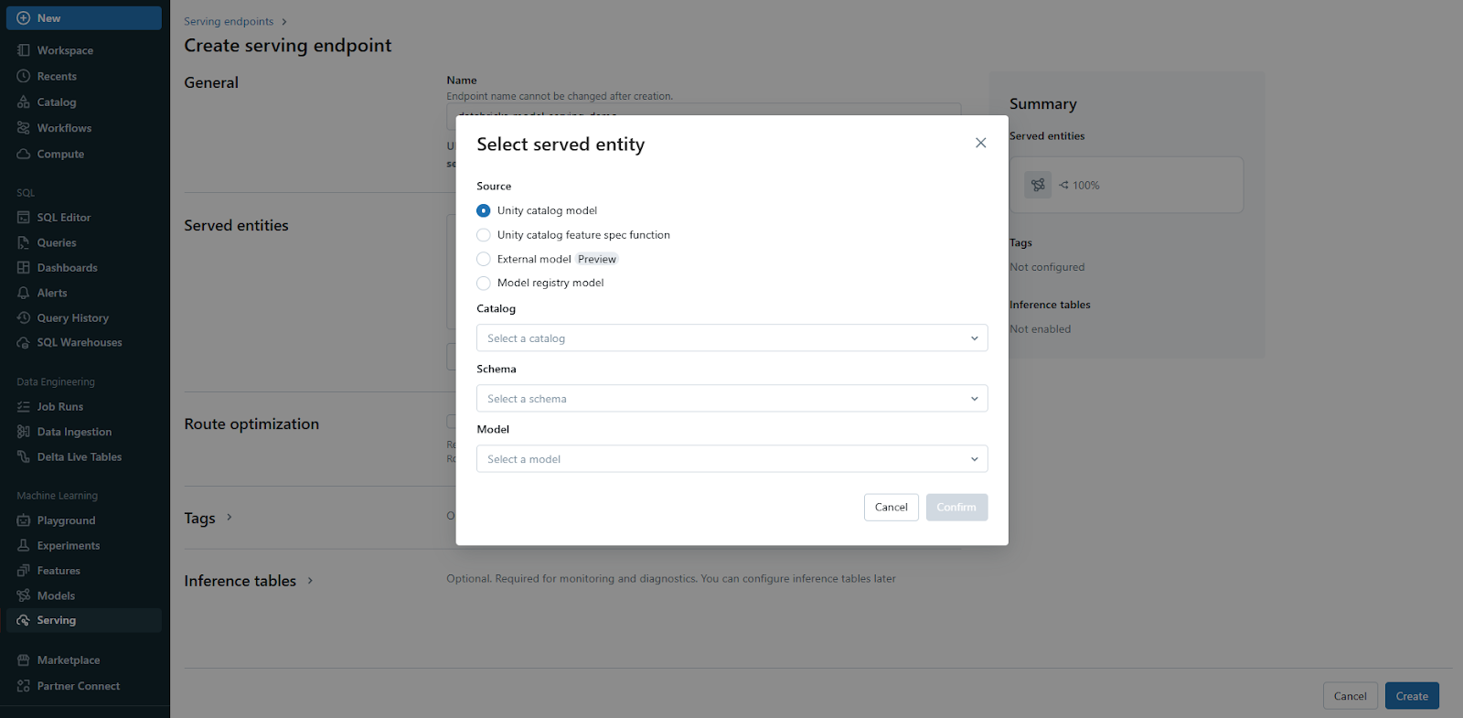This screenshot has height=718, width=1463.
Task: Click the Alerts bell icon
Action: 24,293
